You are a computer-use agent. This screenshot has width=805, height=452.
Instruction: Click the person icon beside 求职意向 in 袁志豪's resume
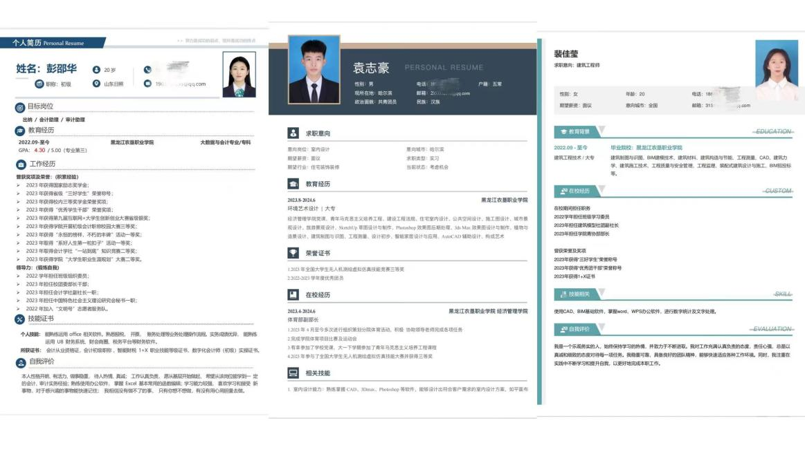click(x=293, y=133)
